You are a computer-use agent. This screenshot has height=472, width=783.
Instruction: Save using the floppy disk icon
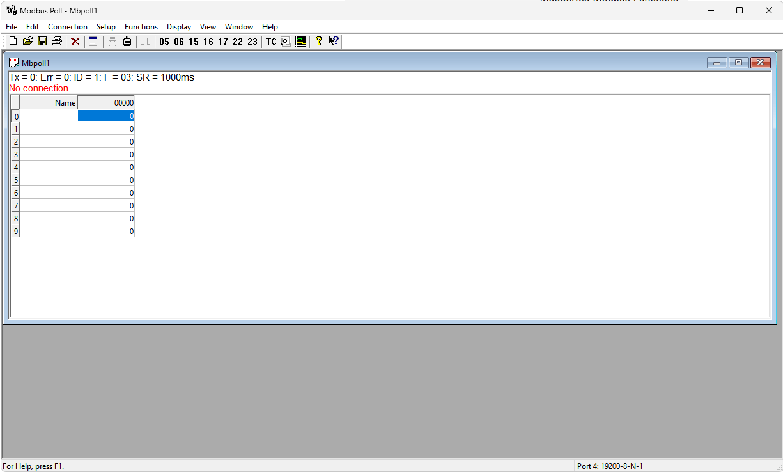click(42, 42)
